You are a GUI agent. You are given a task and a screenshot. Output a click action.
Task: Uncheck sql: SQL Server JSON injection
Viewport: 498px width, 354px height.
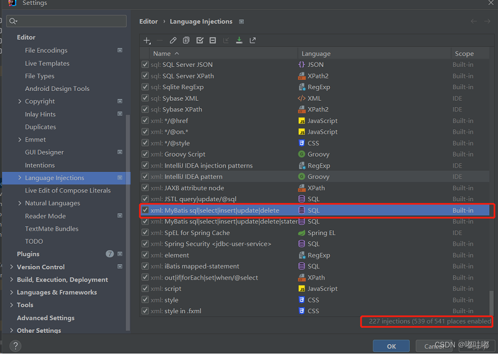tap(145, 64)
